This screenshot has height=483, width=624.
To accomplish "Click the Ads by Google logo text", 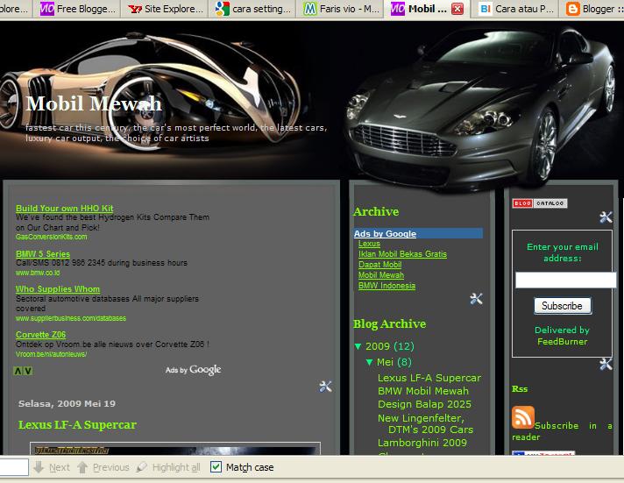I will [x=193, y=370].
